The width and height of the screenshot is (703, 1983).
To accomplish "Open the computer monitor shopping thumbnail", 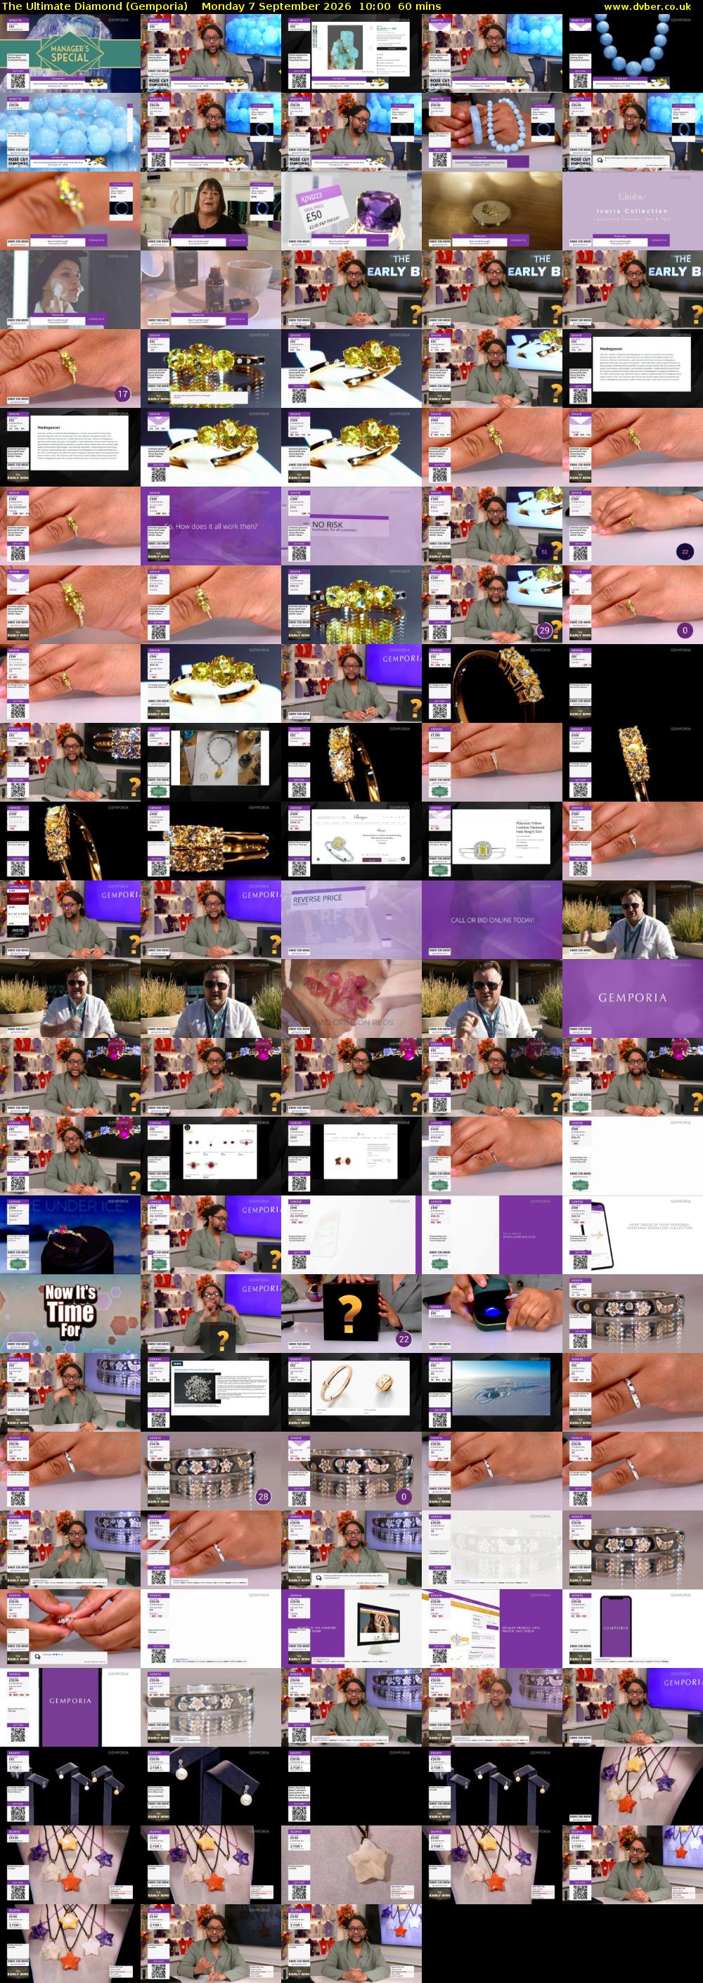I will [x=351, y=1628].
